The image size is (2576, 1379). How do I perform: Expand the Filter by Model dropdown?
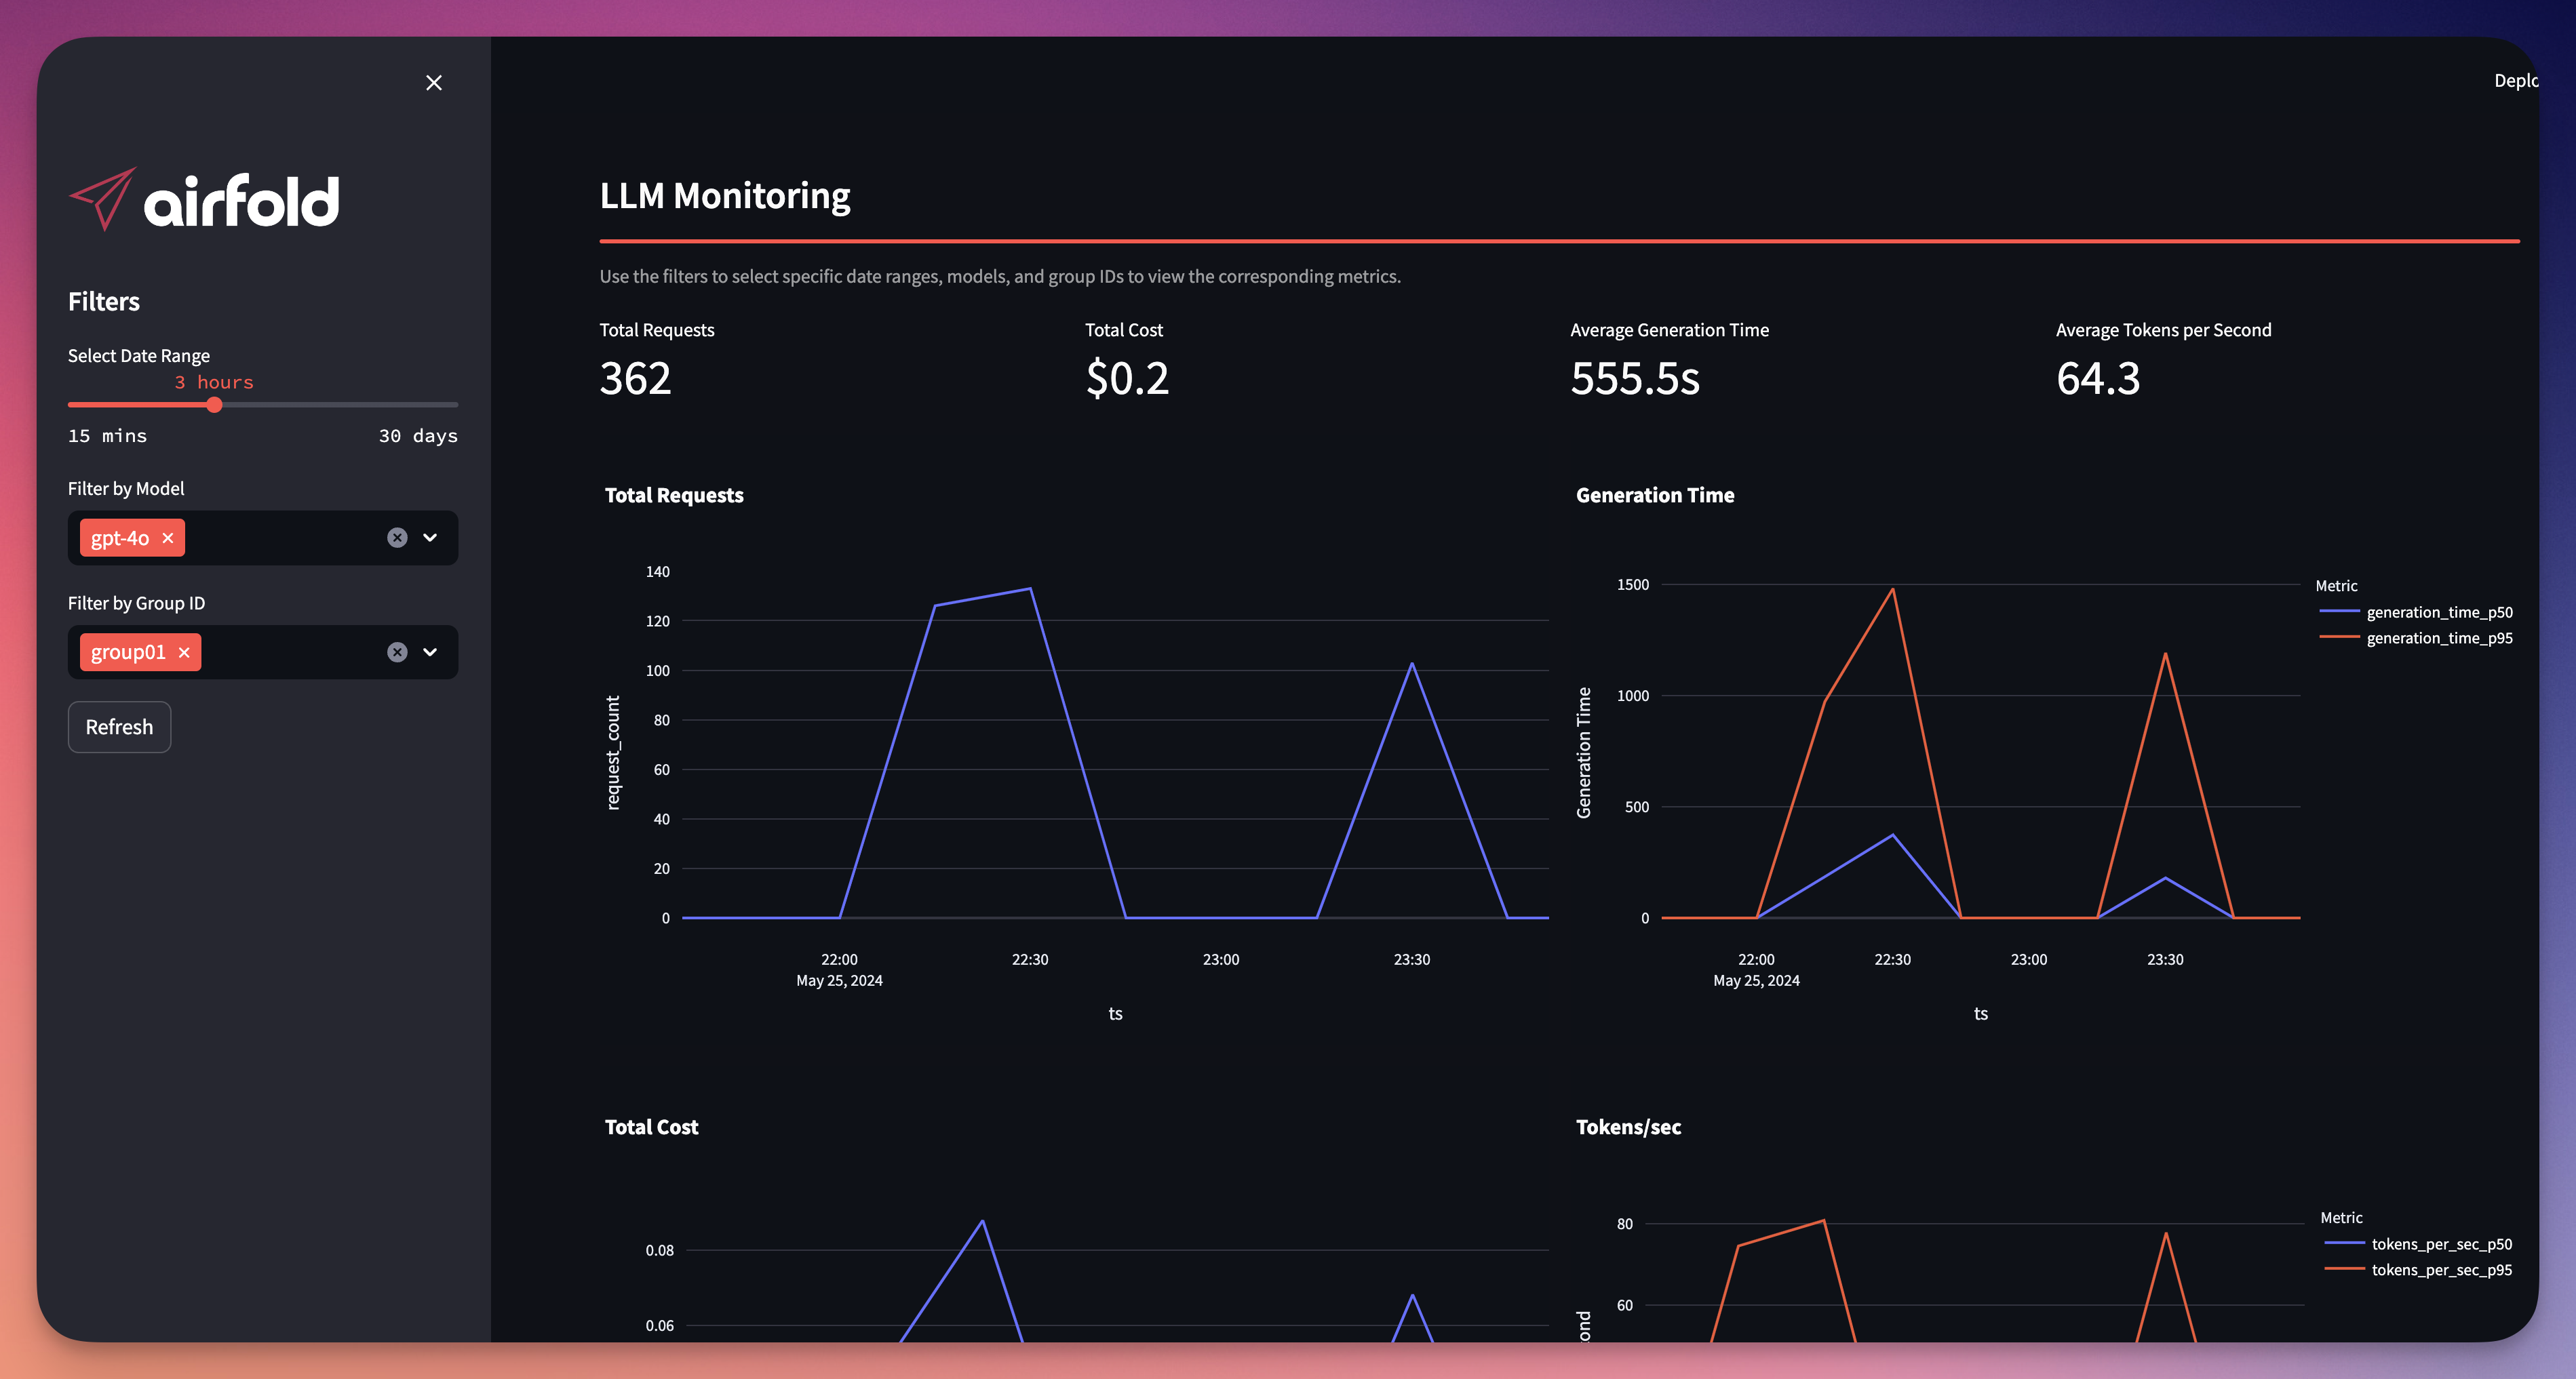coord(430,538)
